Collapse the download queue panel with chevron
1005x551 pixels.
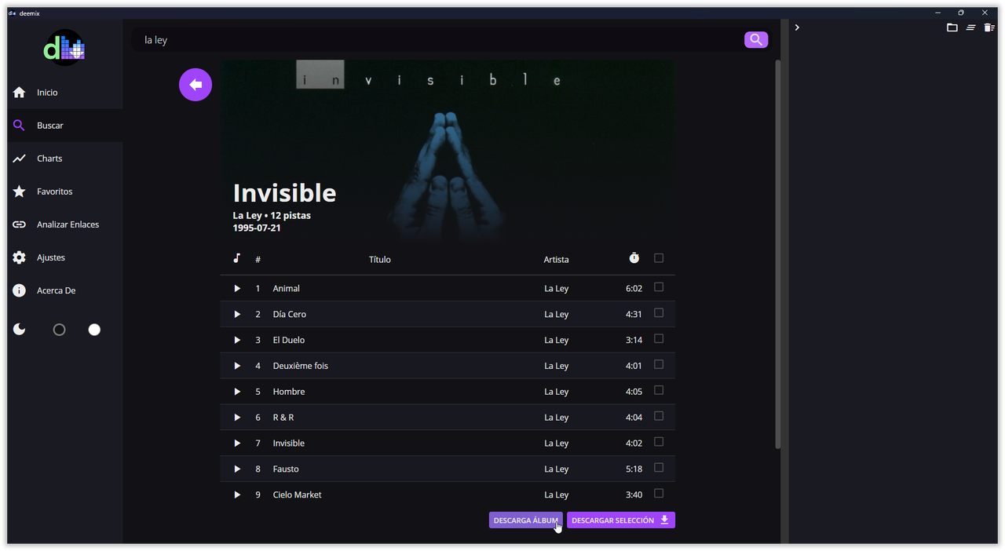coord(797,27)
